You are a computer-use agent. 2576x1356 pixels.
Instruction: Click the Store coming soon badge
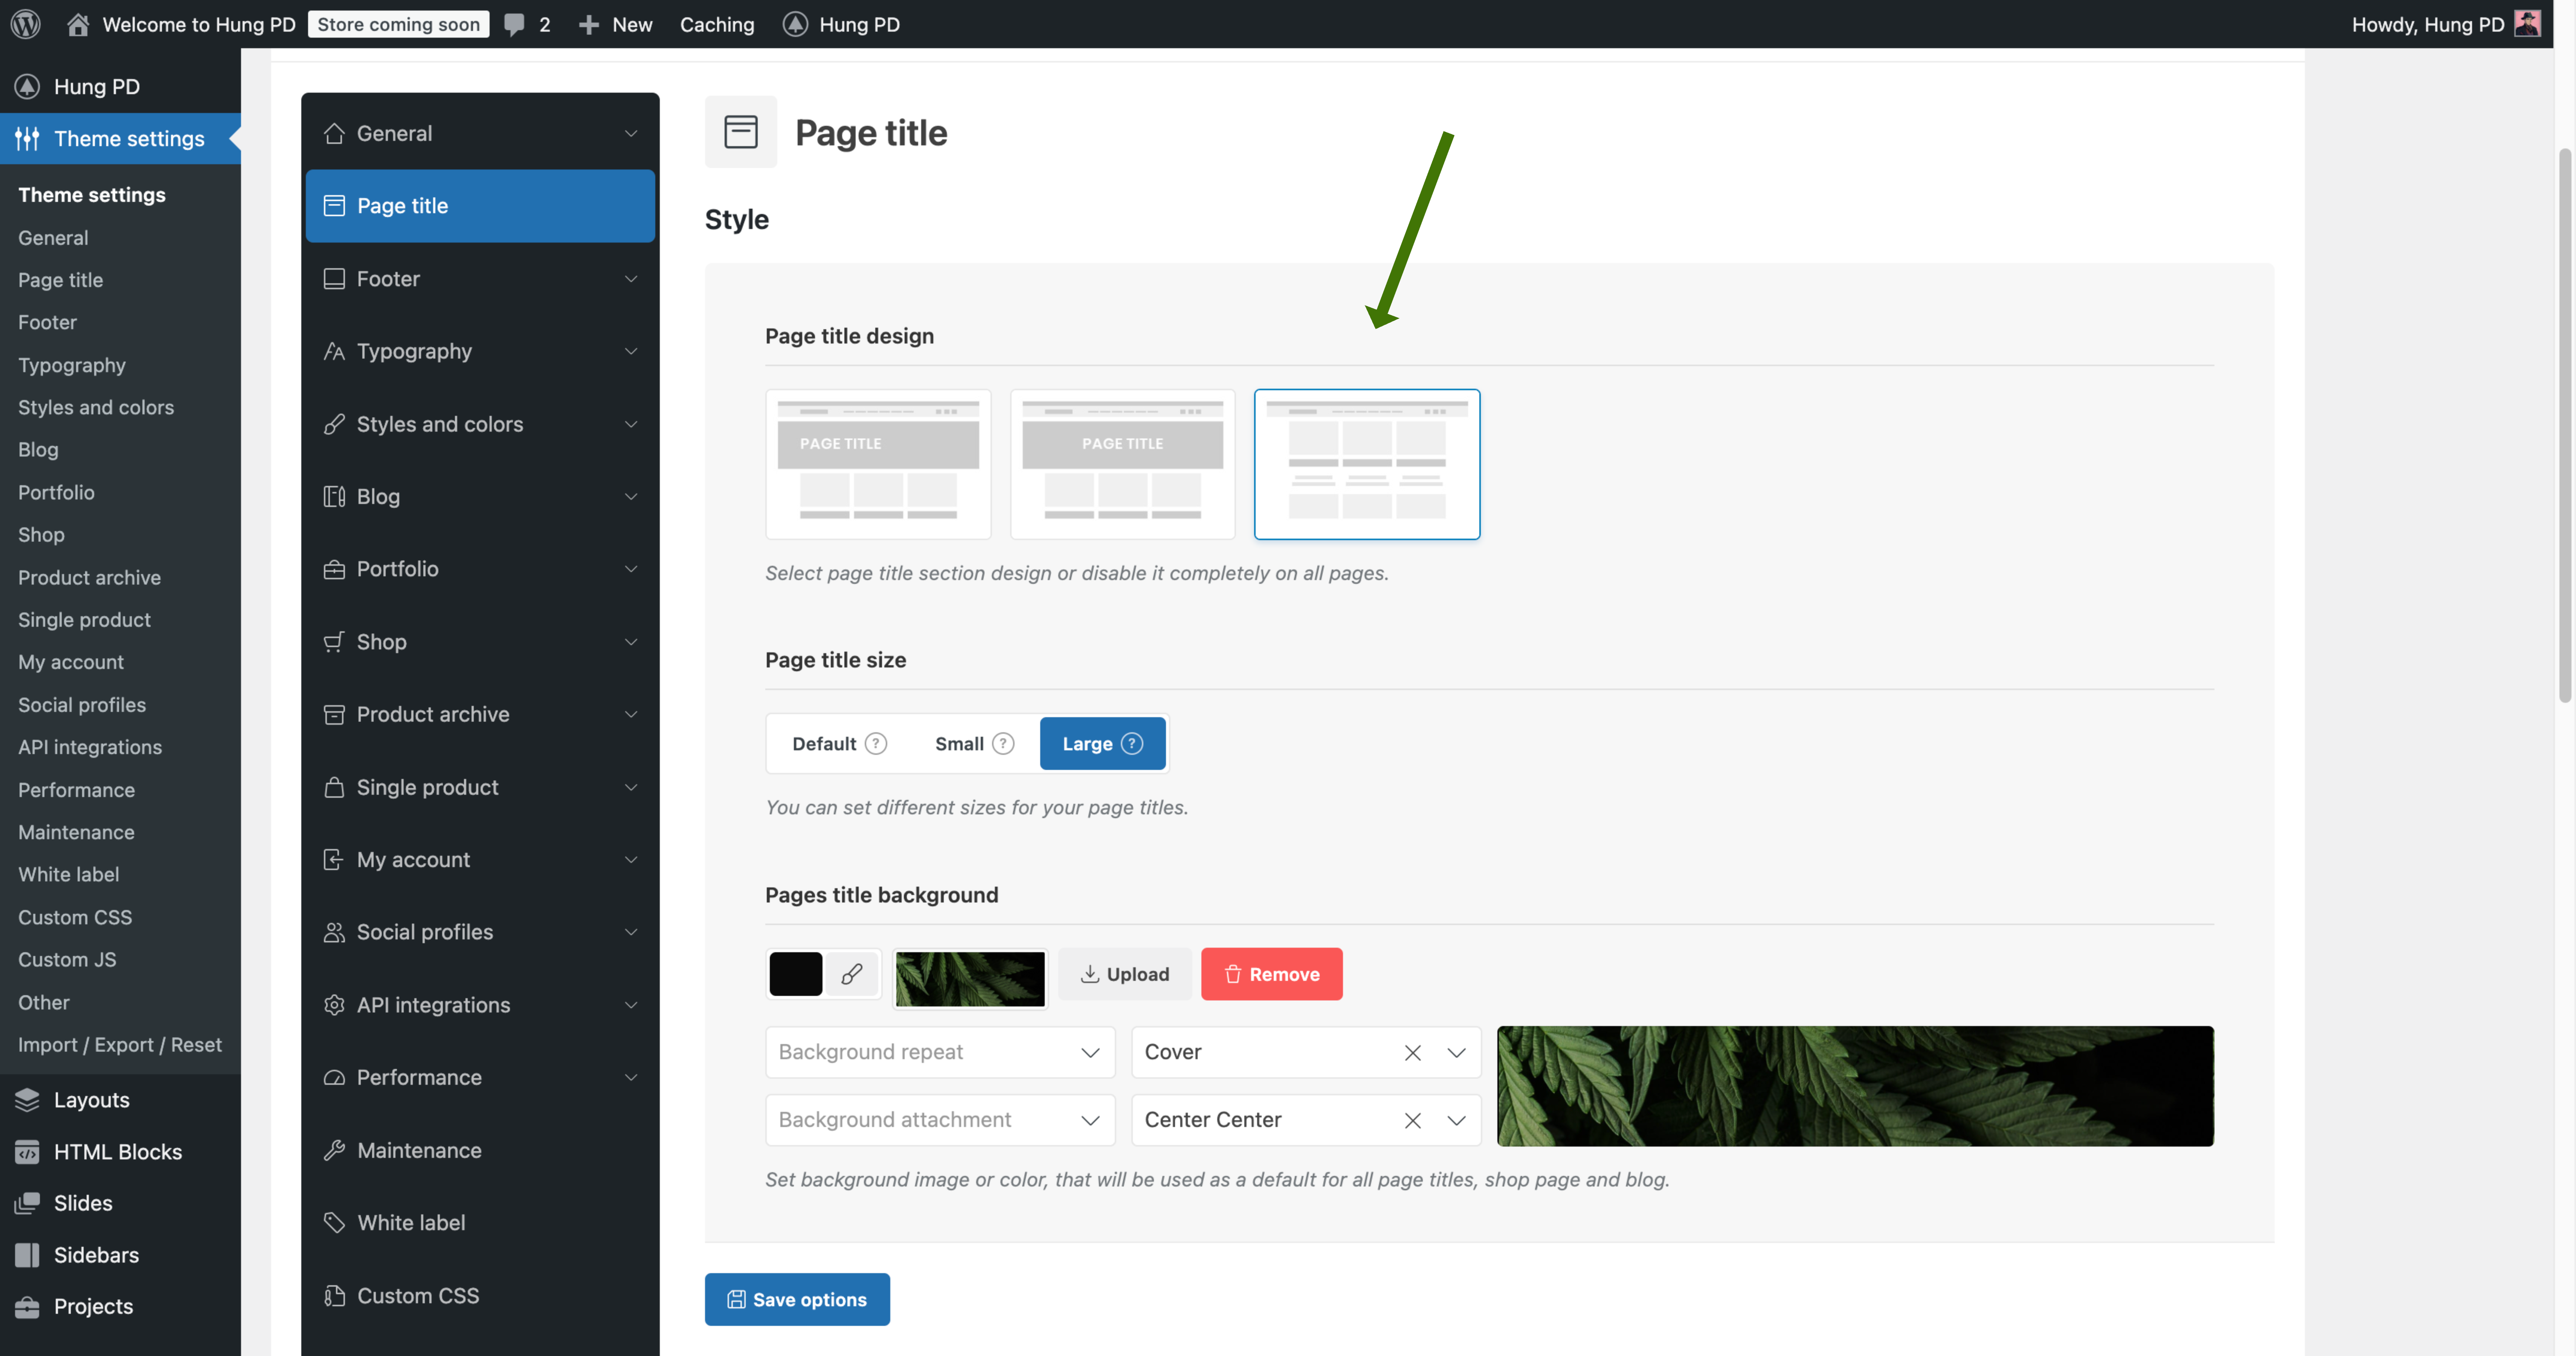click(x=399, y=24)
